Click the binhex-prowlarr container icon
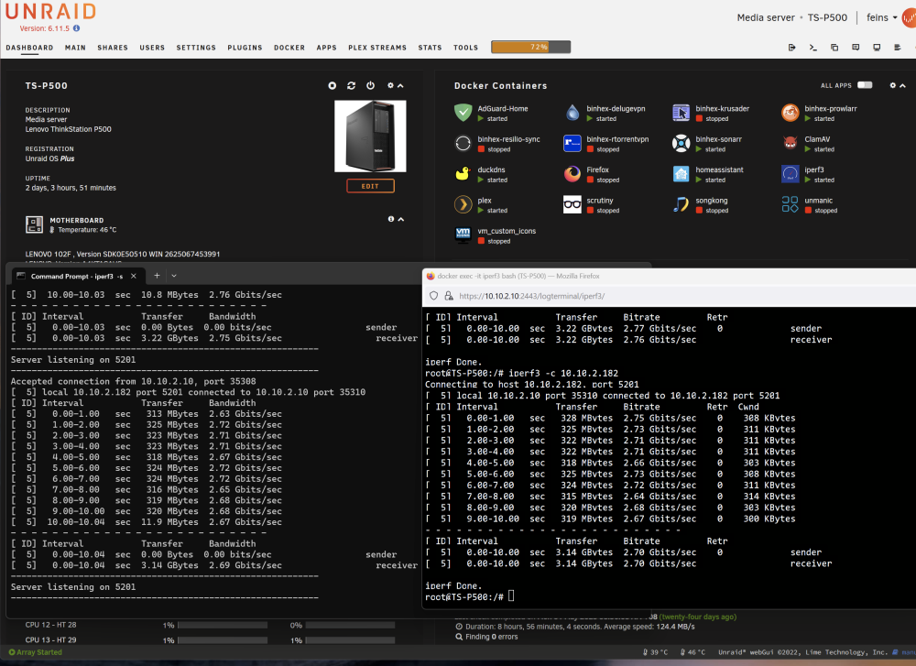This screenshot has height=666, width=916. click(791, 112)
